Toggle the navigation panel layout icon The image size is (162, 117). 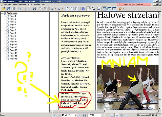105,9
